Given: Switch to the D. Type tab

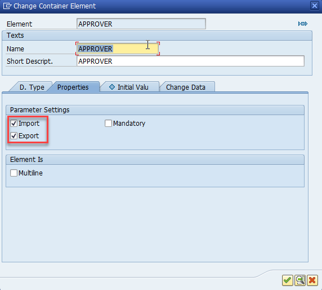Looking at the screenshot, I should (x=32, y=87).
